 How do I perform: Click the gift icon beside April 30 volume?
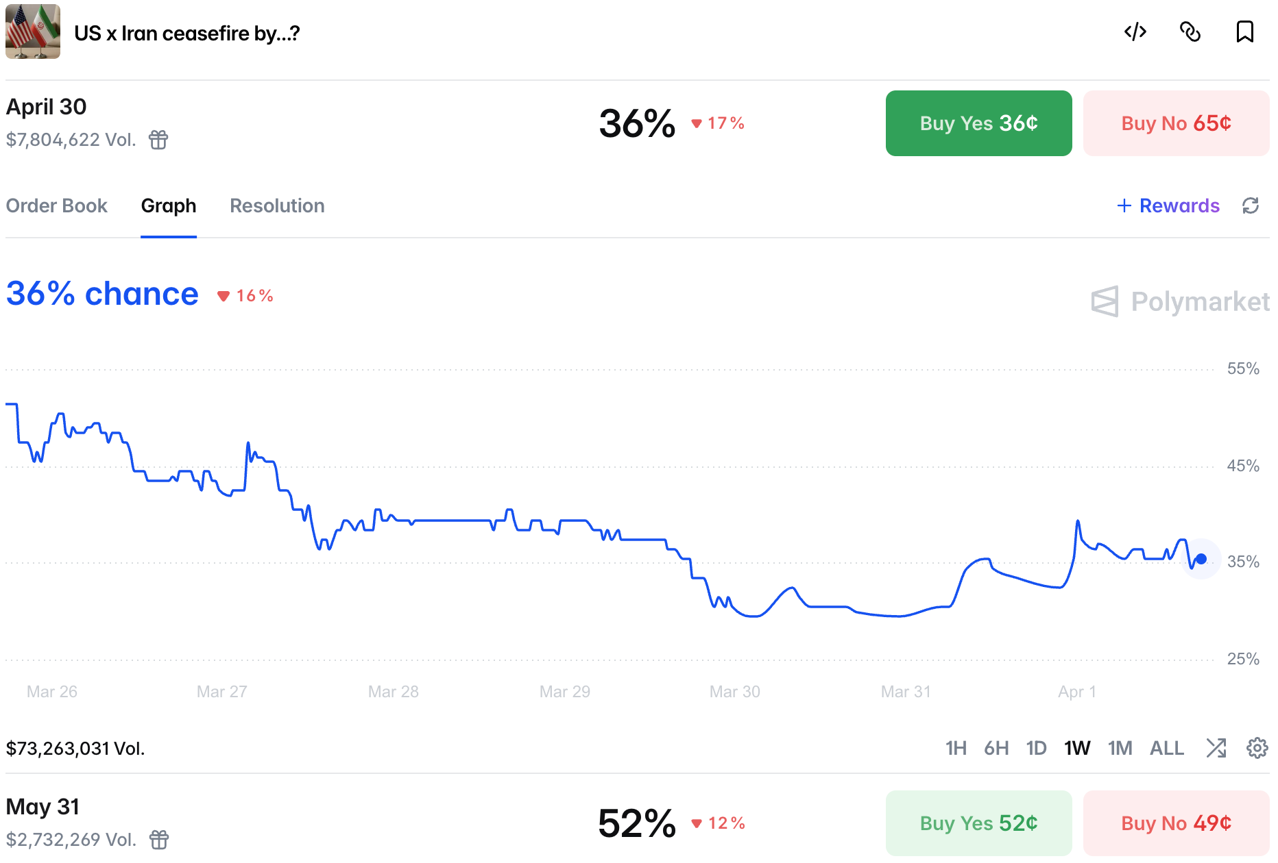[158, 140]
